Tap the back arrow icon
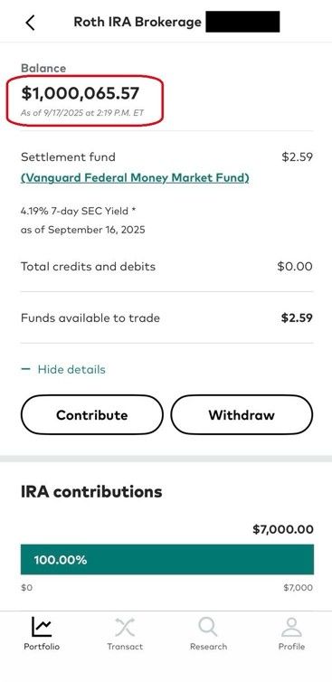Viewport: 332px width, 682px height. pyautogui.click(x=30, y=23)
